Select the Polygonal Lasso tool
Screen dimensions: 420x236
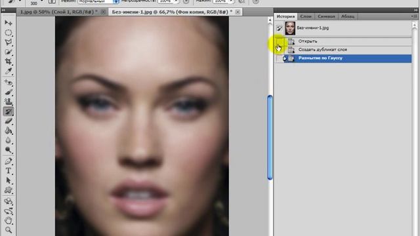(x=9, y=42)
